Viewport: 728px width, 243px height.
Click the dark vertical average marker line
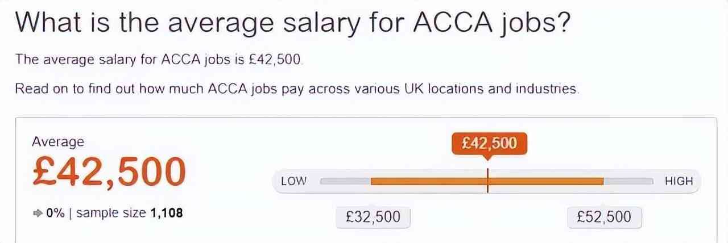point(488,181)
